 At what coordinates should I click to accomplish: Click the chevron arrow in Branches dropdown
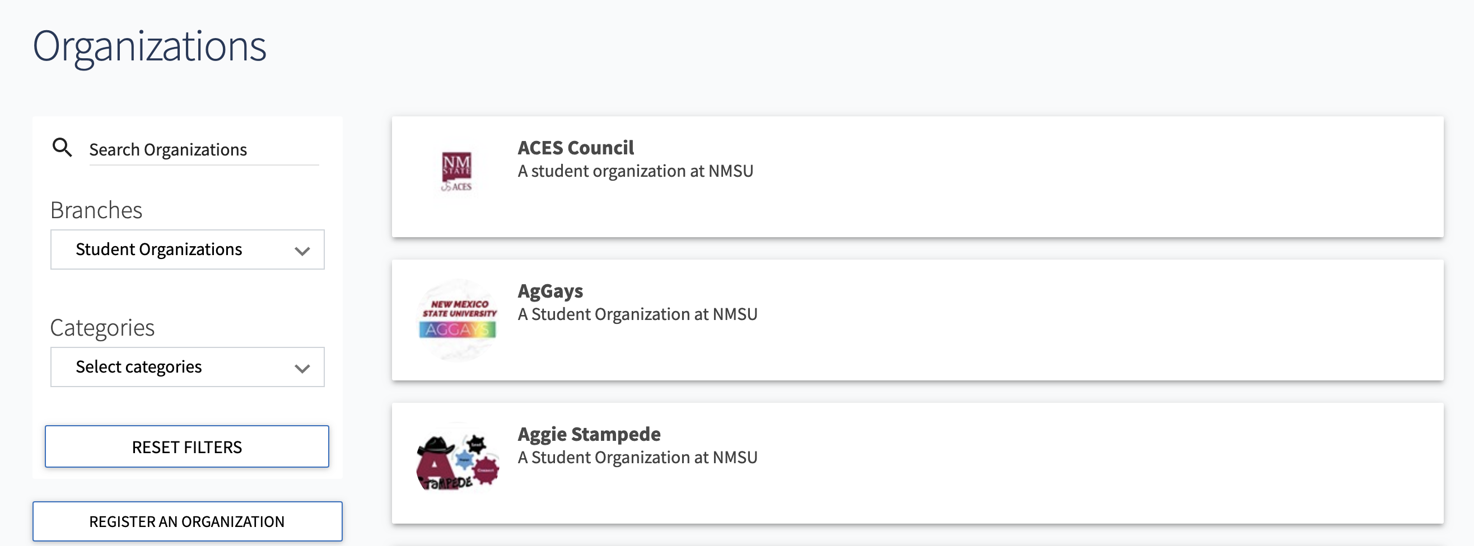click(x=302, y=251)
